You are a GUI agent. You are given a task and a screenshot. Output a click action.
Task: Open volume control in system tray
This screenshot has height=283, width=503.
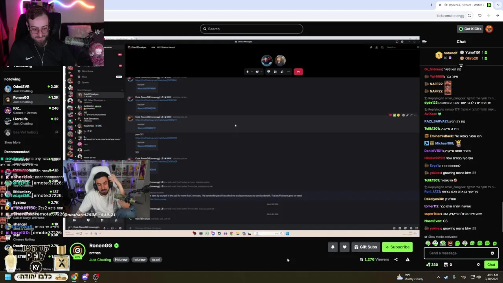(478, 277)
